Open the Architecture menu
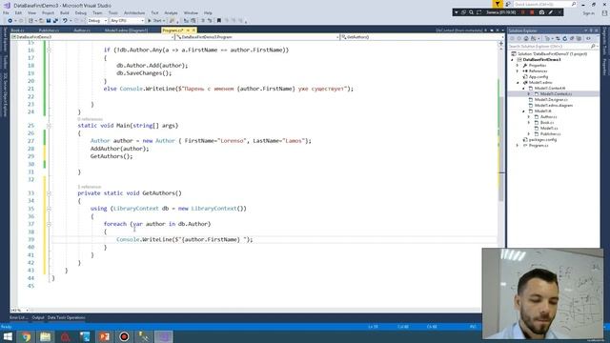 tap(134, 12)
